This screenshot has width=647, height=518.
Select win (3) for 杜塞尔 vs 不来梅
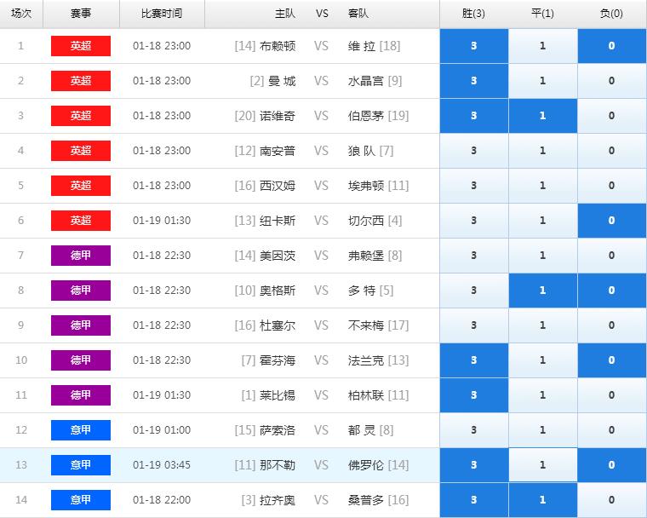coord(473,325)
